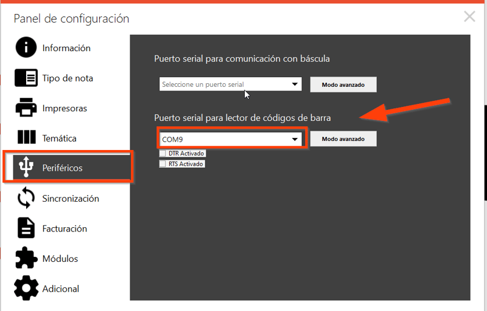Screen dimensions: 487x311
Task: Select the Periféricos section label
Action: [63, 168]
